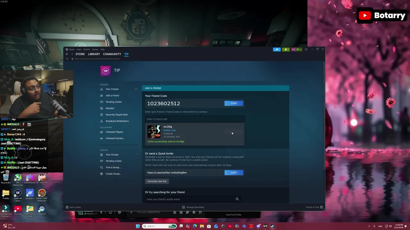Copy the friend code 1023602512
The height and width of the screenshot is (230, 410).
[234, 103]
